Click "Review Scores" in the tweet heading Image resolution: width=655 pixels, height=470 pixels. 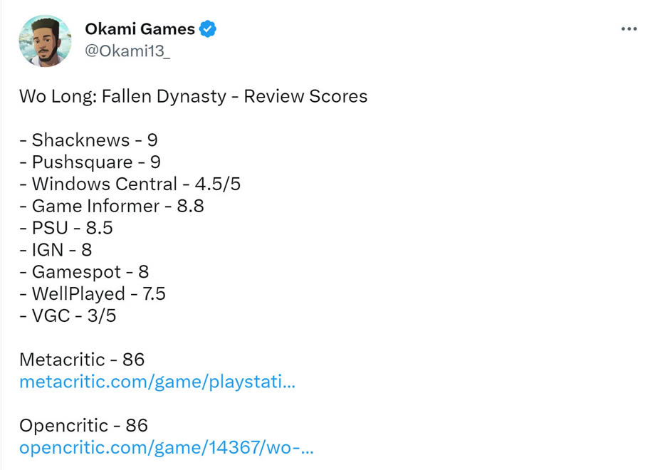coord(305,96)
